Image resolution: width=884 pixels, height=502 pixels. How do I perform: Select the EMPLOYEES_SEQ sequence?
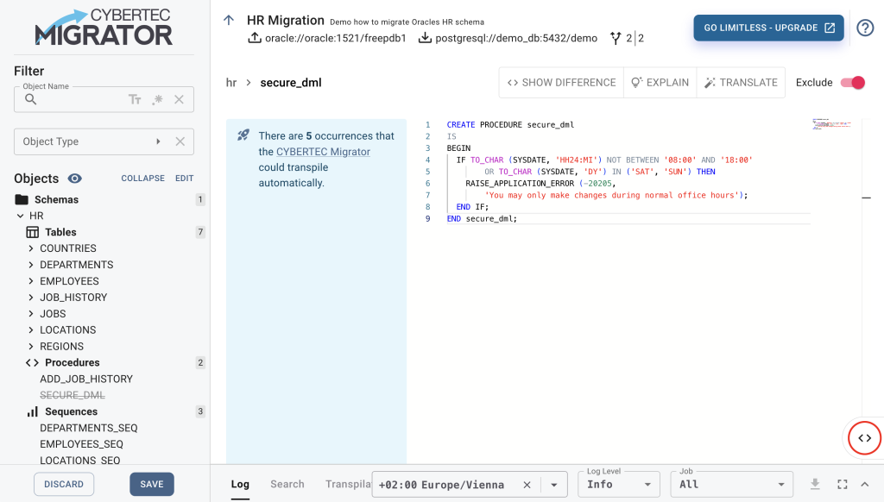click(x=81, y=444)
